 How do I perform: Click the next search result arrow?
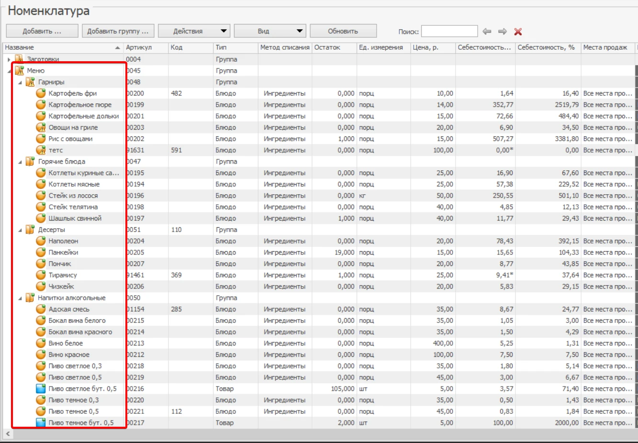502,32
